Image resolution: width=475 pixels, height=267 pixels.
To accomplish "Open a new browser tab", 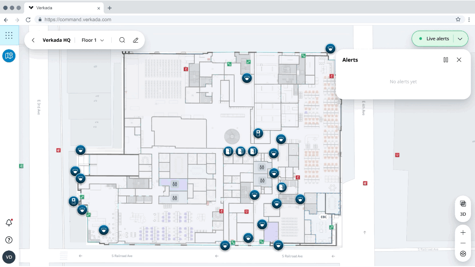I will tap(110, 8).
